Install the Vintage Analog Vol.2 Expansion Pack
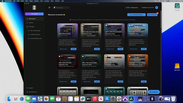Viewport: 183px width, 103px height. [x=144, y=82]
